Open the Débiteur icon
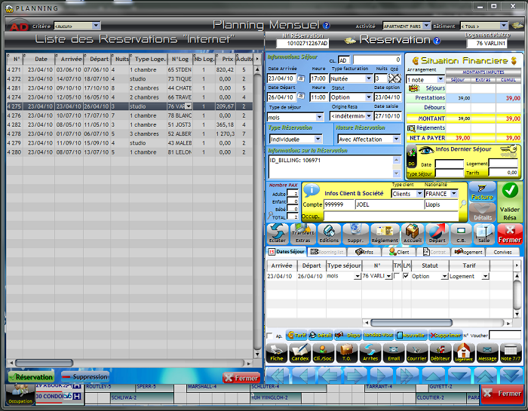 pyautogui.click(x=440, y=352)
